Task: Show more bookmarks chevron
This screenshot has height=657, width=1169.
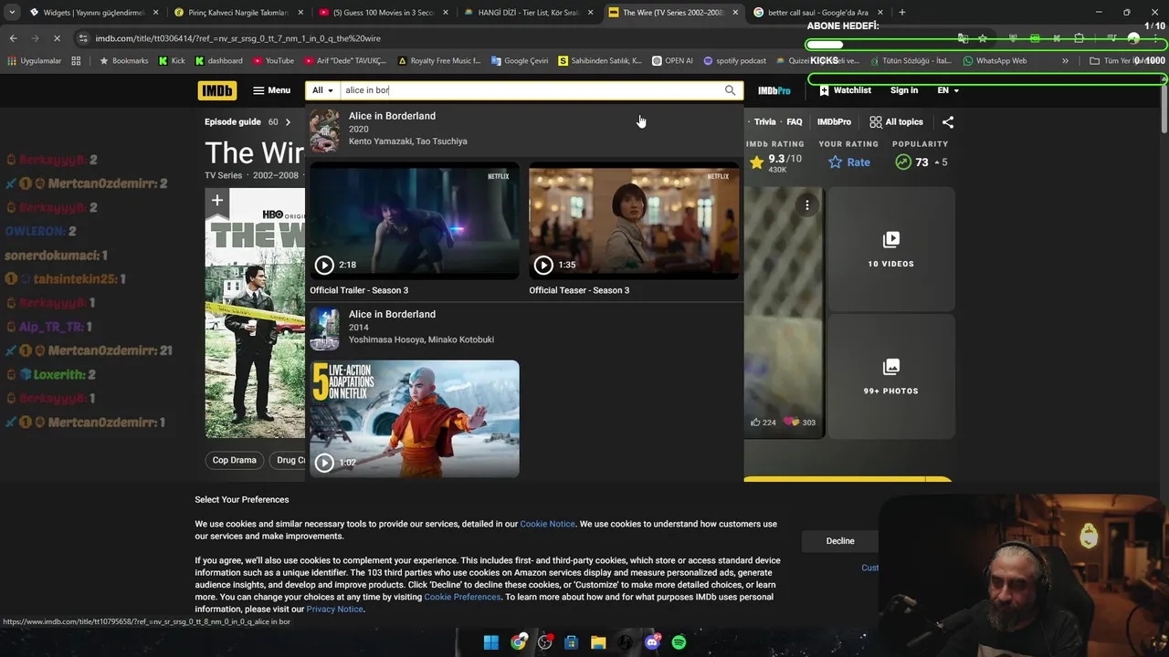Action: point(1065,60)
